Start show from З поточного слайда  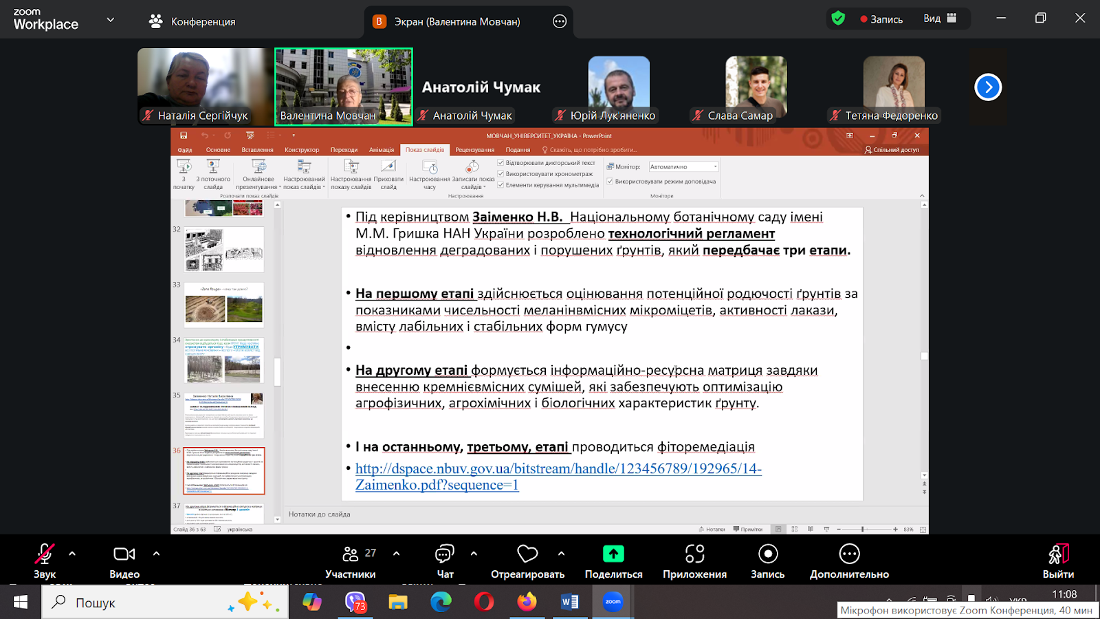point(213,174)
